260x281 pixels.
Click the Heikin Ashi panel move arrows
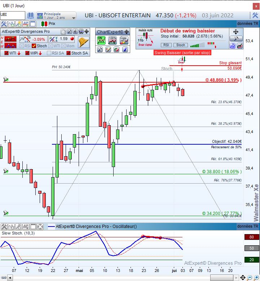pyautogui.click(x=235, y=32)
